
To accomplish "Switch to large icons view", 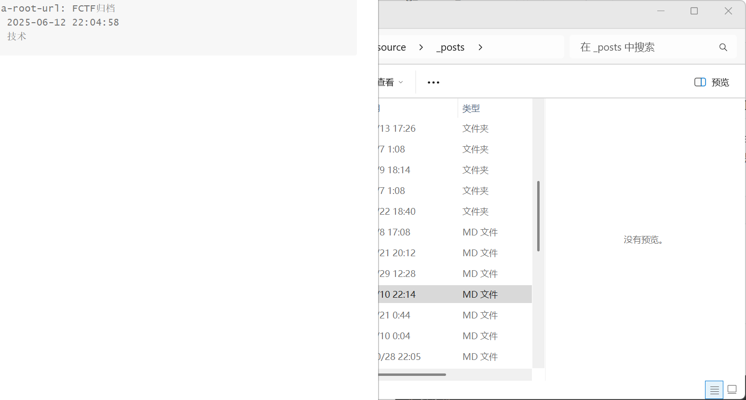I will [x=732, y=389].
